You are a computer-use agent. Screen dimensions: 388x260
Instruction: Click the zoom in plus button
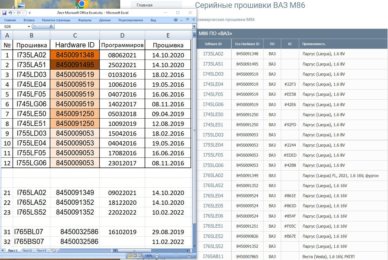coord(189,256)
